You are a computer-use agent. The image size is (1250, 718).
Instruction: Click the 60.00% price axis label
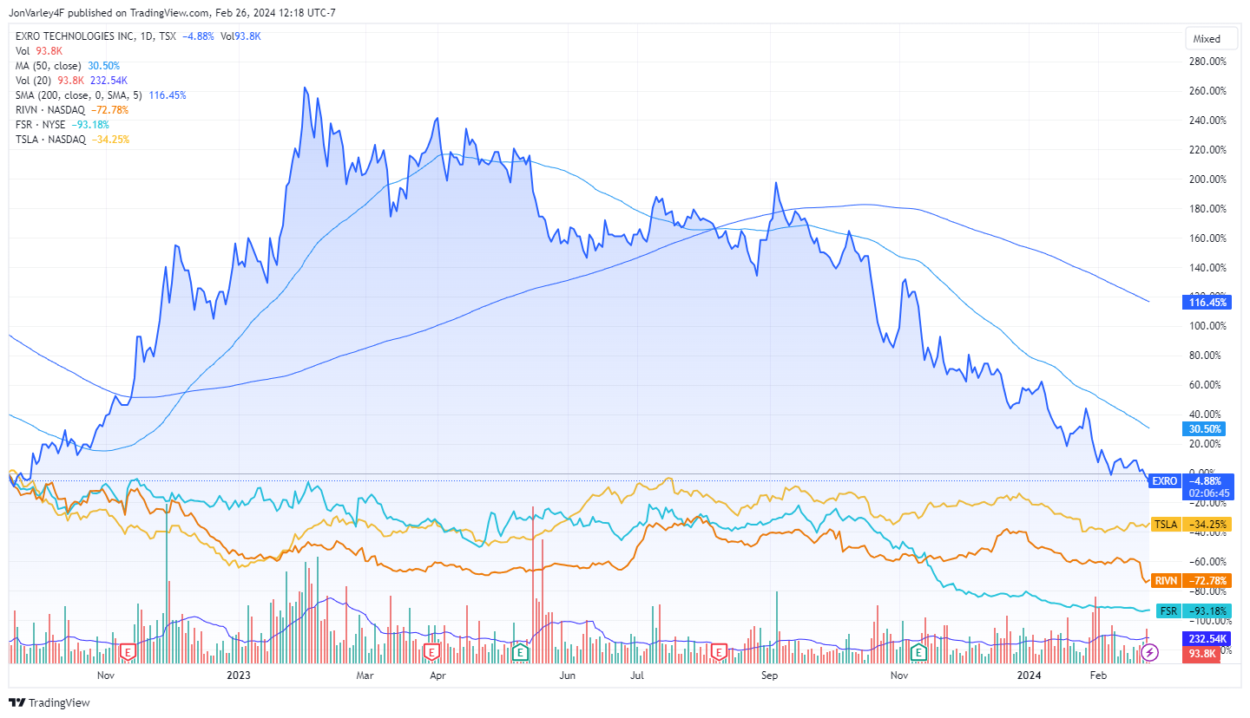(x=1207, y=385)
